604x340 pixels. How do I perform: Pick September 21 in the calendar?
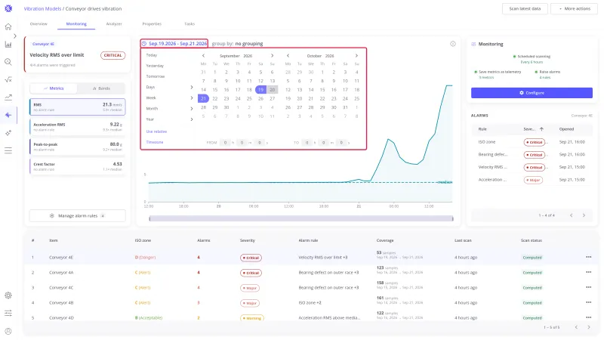[203, 98]
